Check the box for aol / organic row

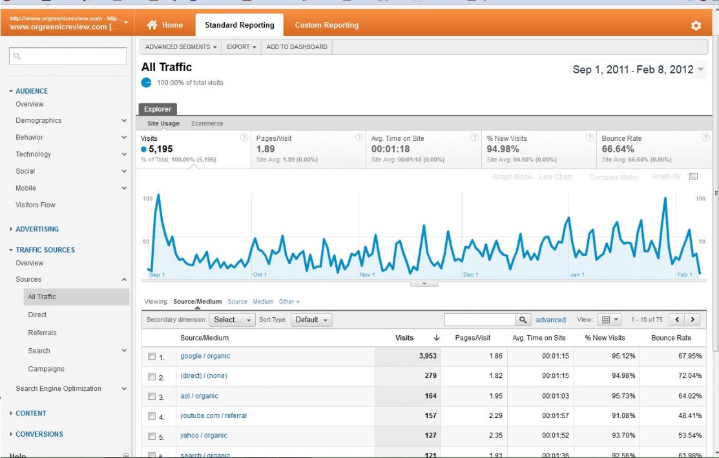[x=152, y=396]
